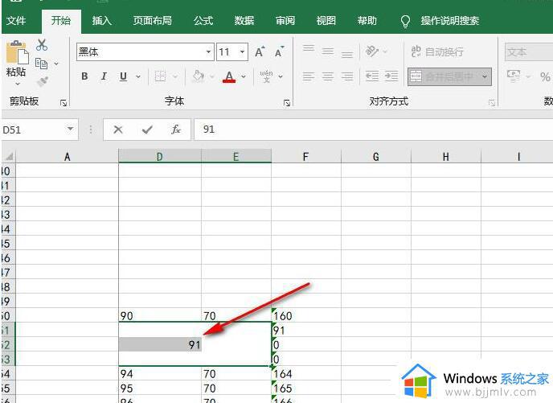Image resolution: width=553 pixels, height=403 pixels.
Task: Expand the merge and center dropdown arrow
Action: pyautogui.click(x=485, y=76)
